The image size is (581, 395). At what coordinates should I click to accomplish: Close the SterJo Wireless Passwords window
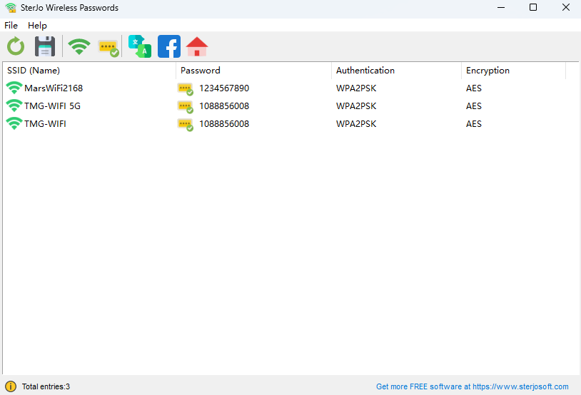coord(565,7)
